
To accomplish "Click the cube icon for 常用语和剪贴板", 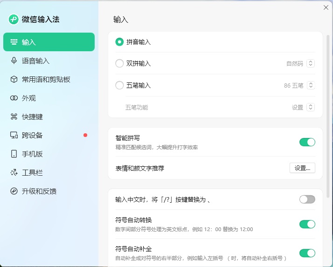I will (14, 79).
